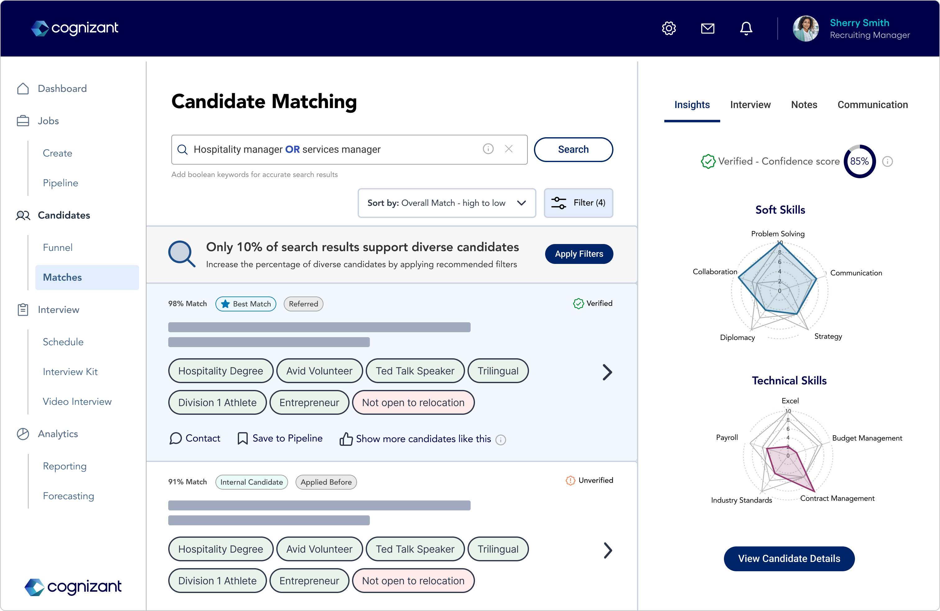Open Schedule under Interview
The width and height of the screenshot is (940, 611).
63,342
